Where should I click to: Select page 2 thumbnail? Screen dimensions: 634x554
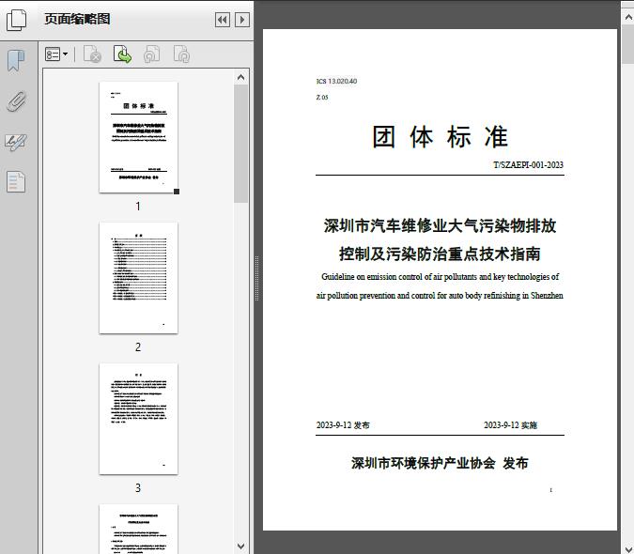pos(138,278)
